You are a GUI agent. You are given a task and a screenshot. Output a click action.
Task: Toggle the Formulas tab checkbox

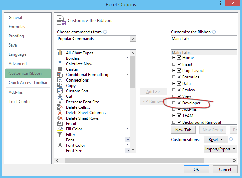pos(179,77)
